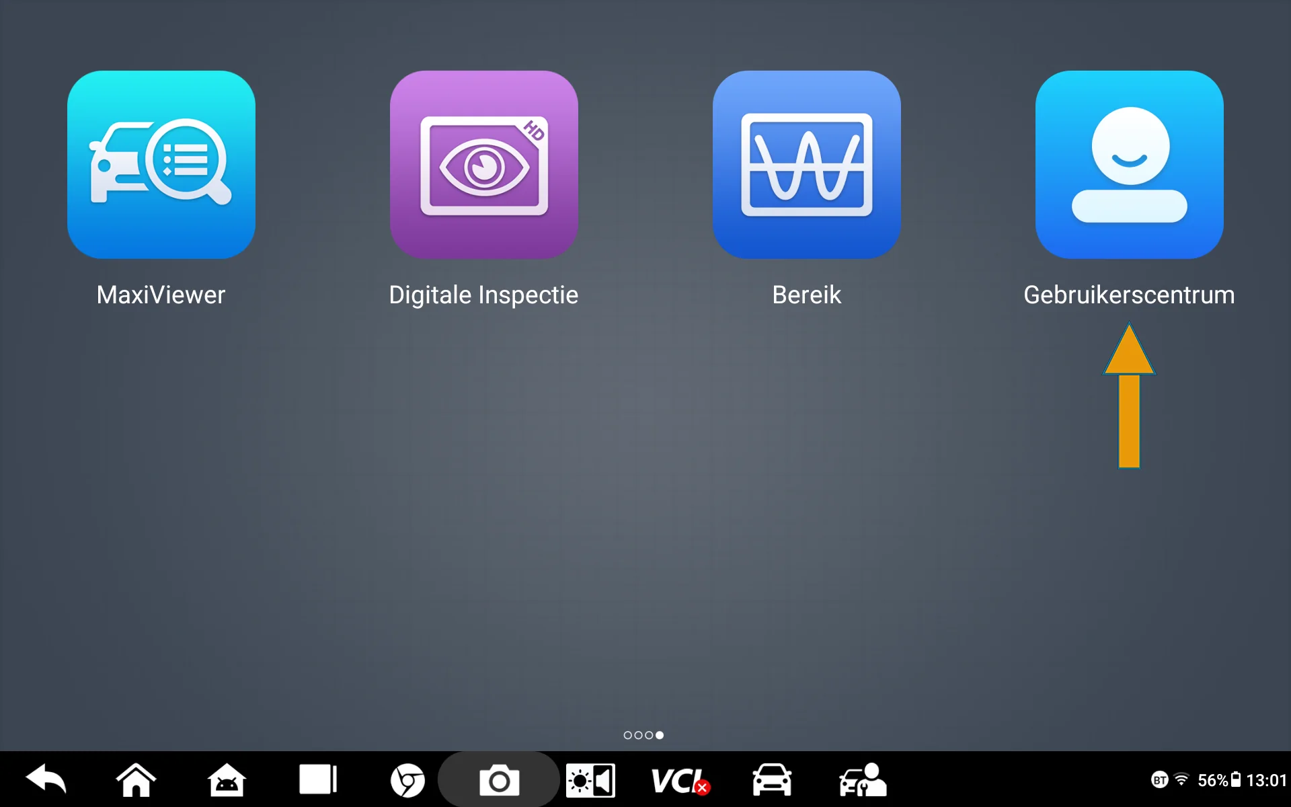This screenshot has width=1291, height=807.
Task: Open brightness and volume settings
Action: (x=590, y=780)
